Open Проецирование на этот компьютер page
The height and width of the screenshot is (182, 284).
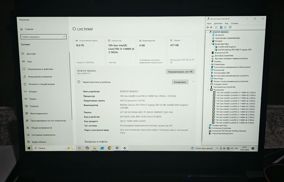pos(46,120)
